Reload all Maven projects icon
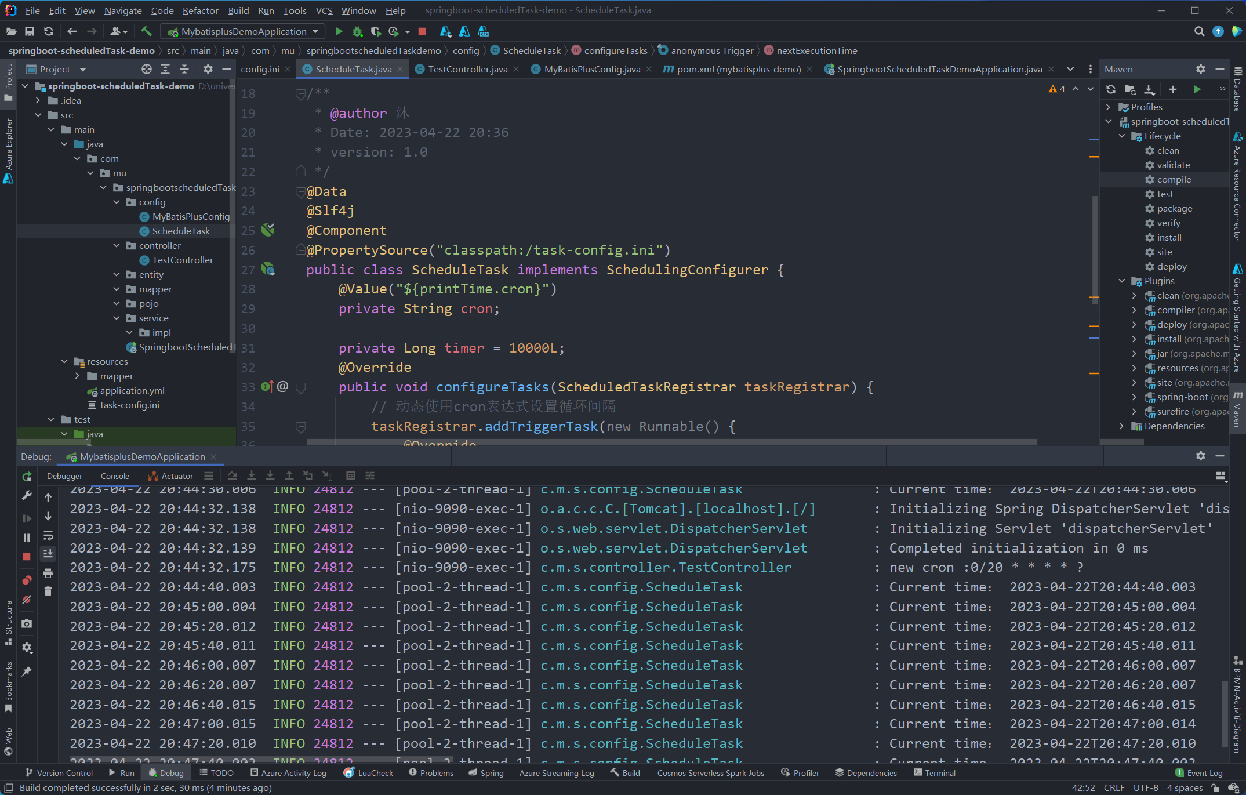The image size is (1246, 795). [x=1111, y=89]
